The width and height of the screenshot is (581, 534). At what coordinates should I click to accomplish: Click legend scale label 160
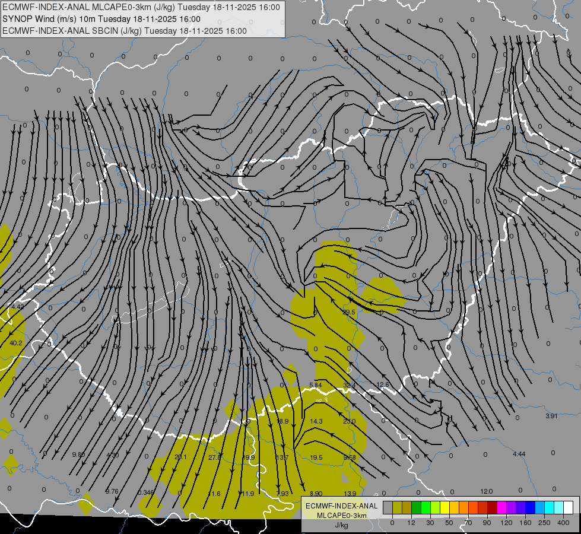tap(525, 523)
